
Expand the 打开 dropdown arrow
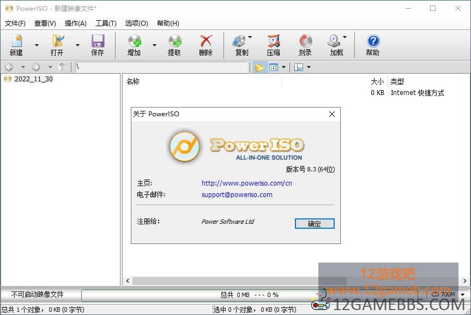77,45
